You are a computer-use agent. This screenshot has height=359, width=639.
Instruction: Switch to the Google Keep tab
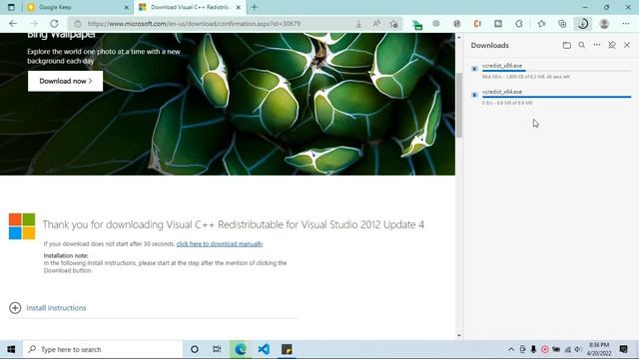coord(78,7)
